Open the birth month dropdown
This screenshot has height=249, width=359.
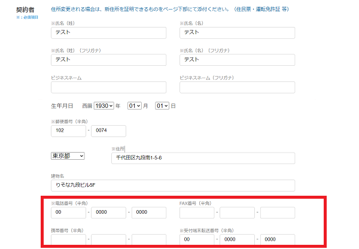pyautogui.click(x=134, y=106)
